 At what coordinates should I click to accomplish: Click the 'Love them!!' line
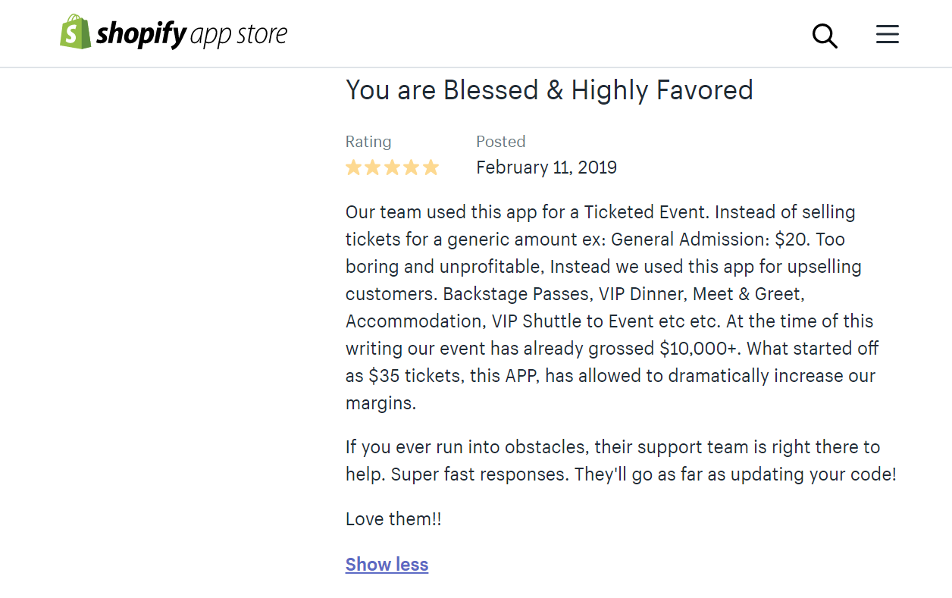(x=393, y=519)
